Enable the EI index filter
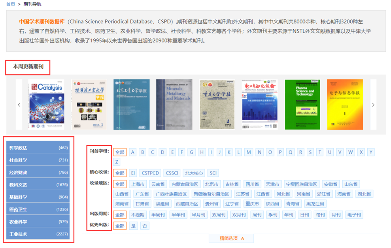391x248 pixels. pyautogui.click(x=133, y=173)
